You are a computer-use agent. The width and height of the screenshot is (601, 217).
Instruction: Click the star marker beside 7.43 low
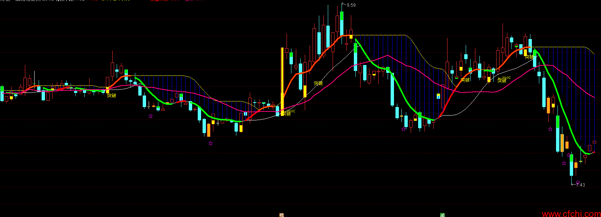pos(578,182)
